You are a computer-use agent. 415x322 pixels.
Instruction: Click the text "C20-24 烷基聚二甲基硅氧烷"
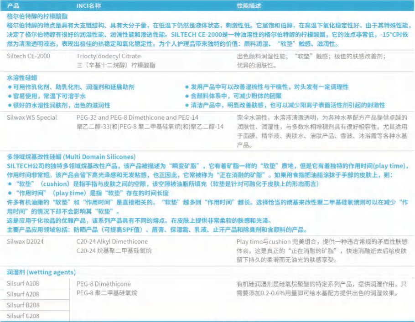(x=114, y=251)
